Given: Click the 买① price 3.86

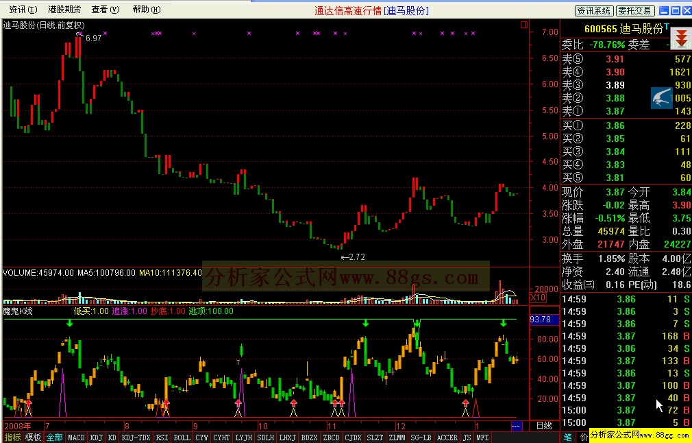Looking at the screenshot, I should click(x=615, y=126).
